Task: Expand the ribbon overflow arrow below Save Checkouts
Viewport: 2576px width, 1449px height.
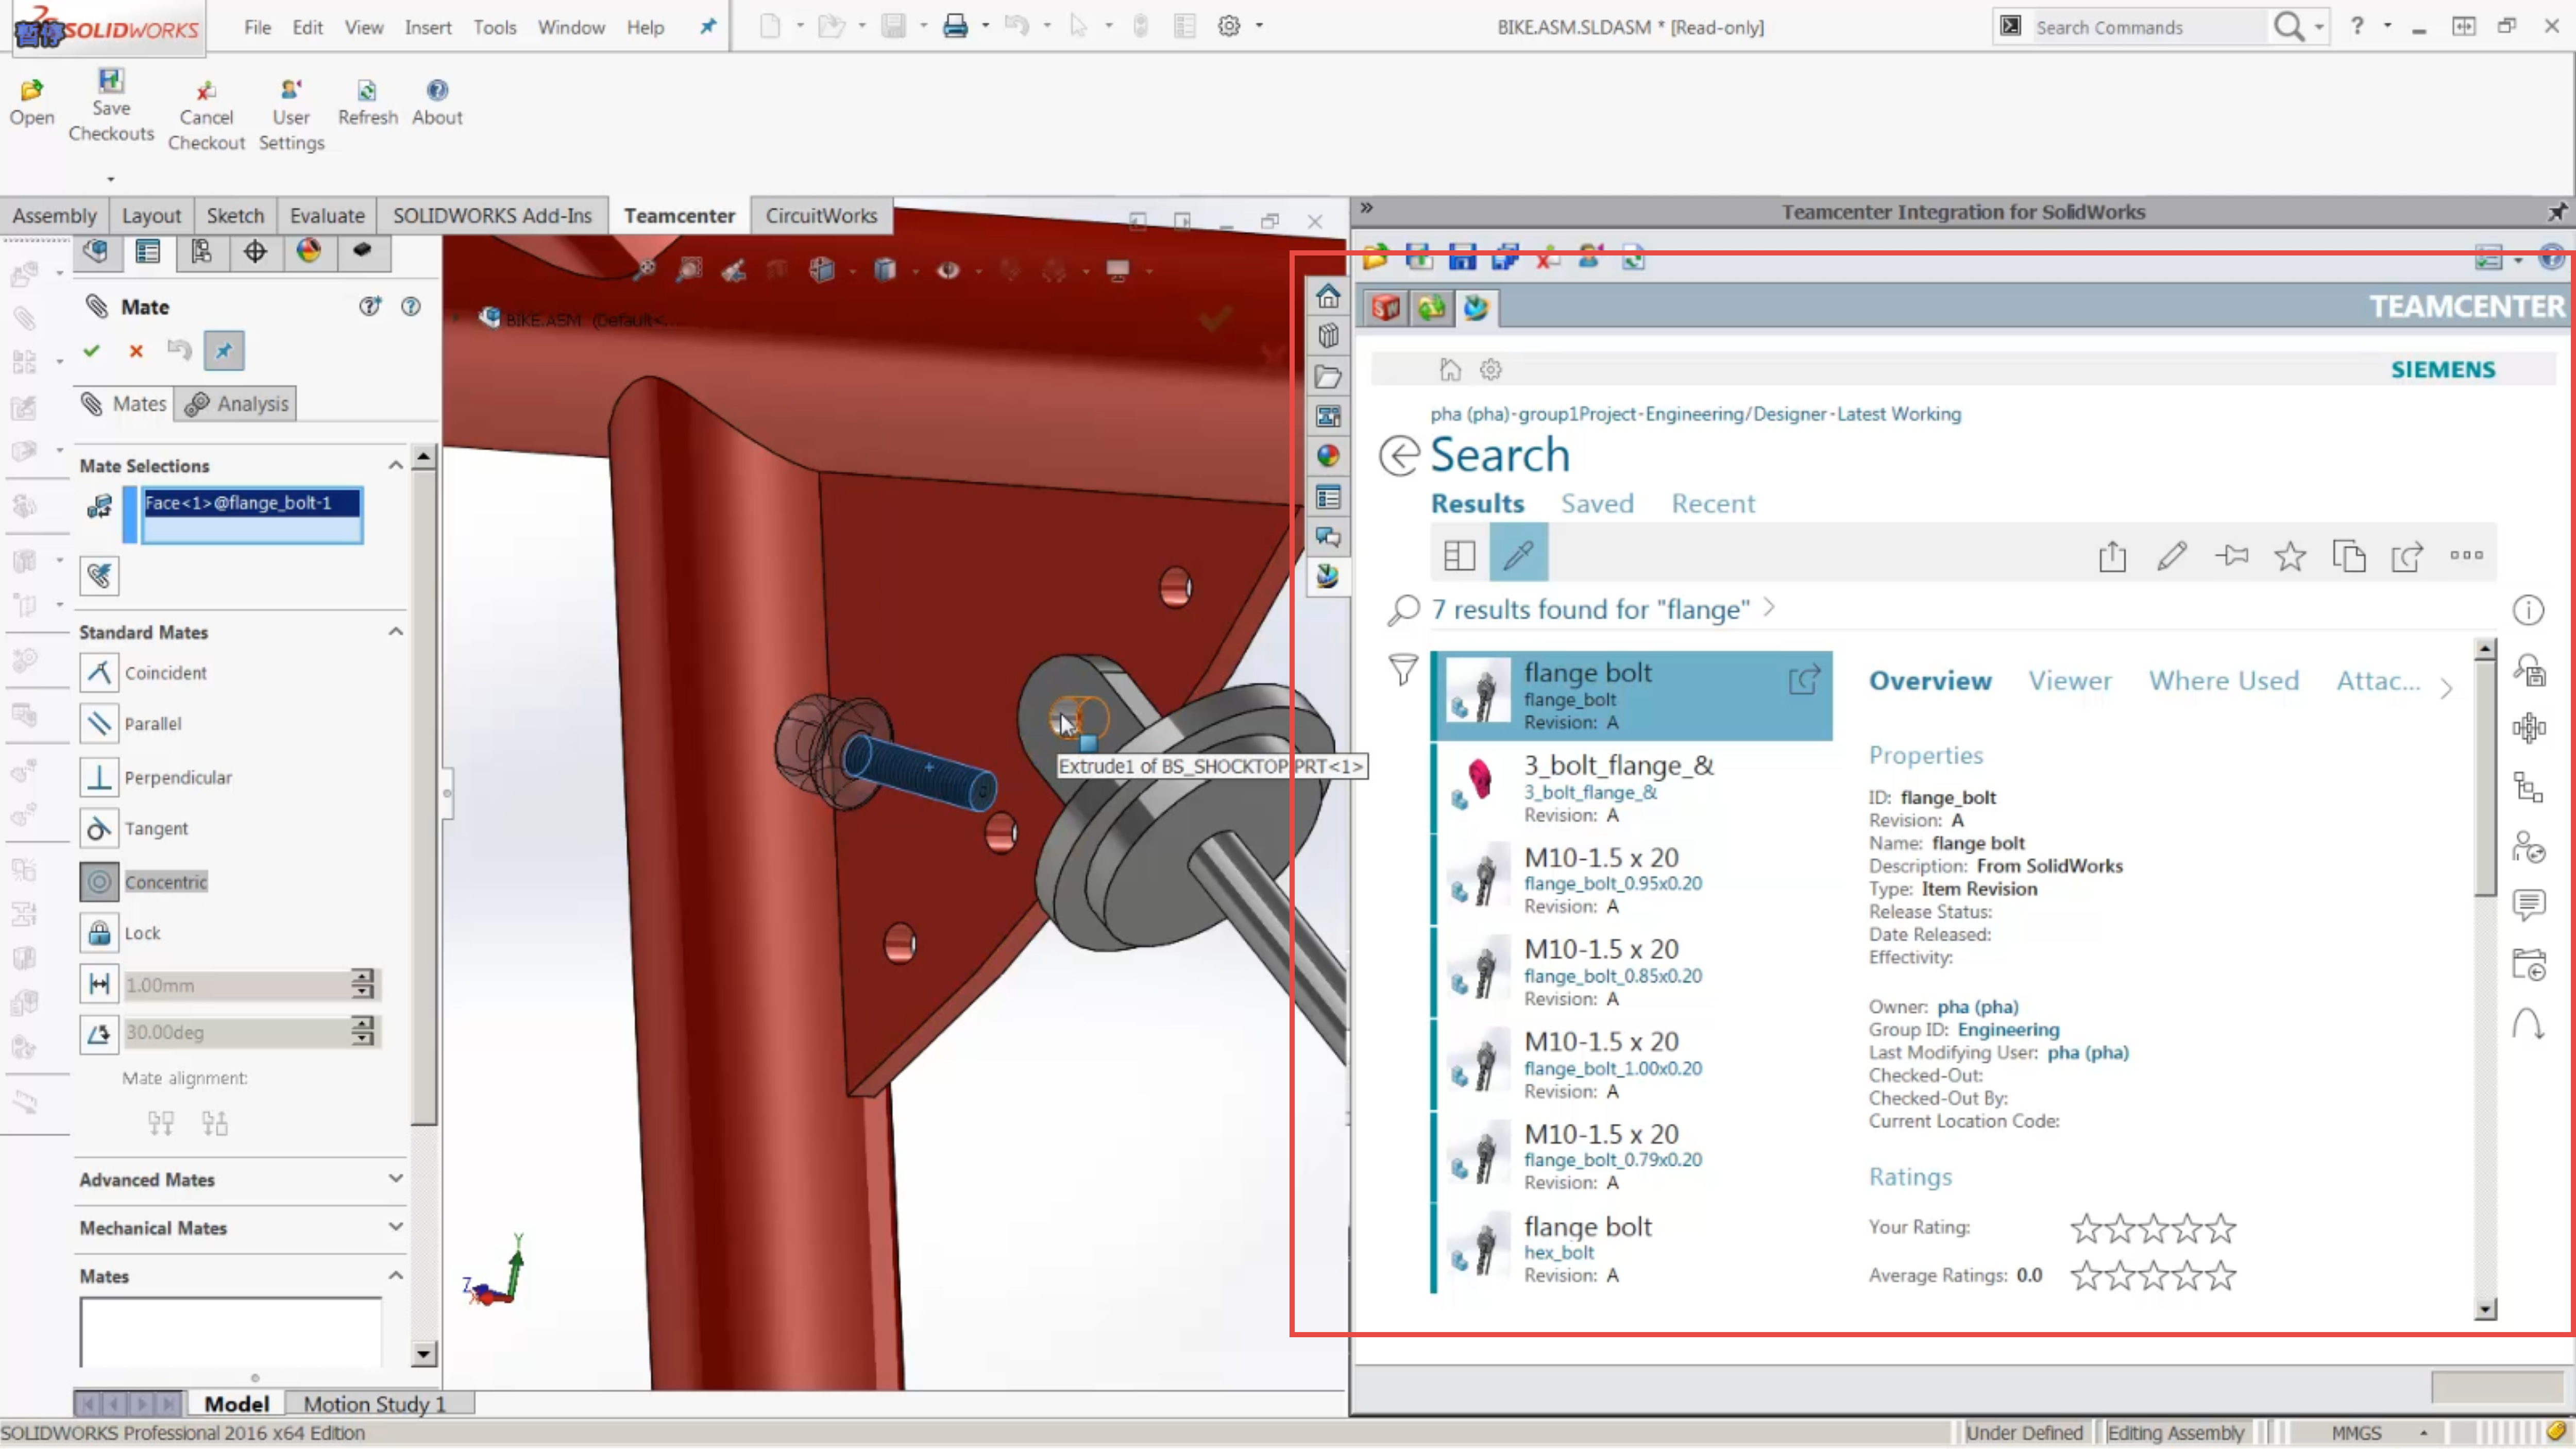Action: pos(111,179)
